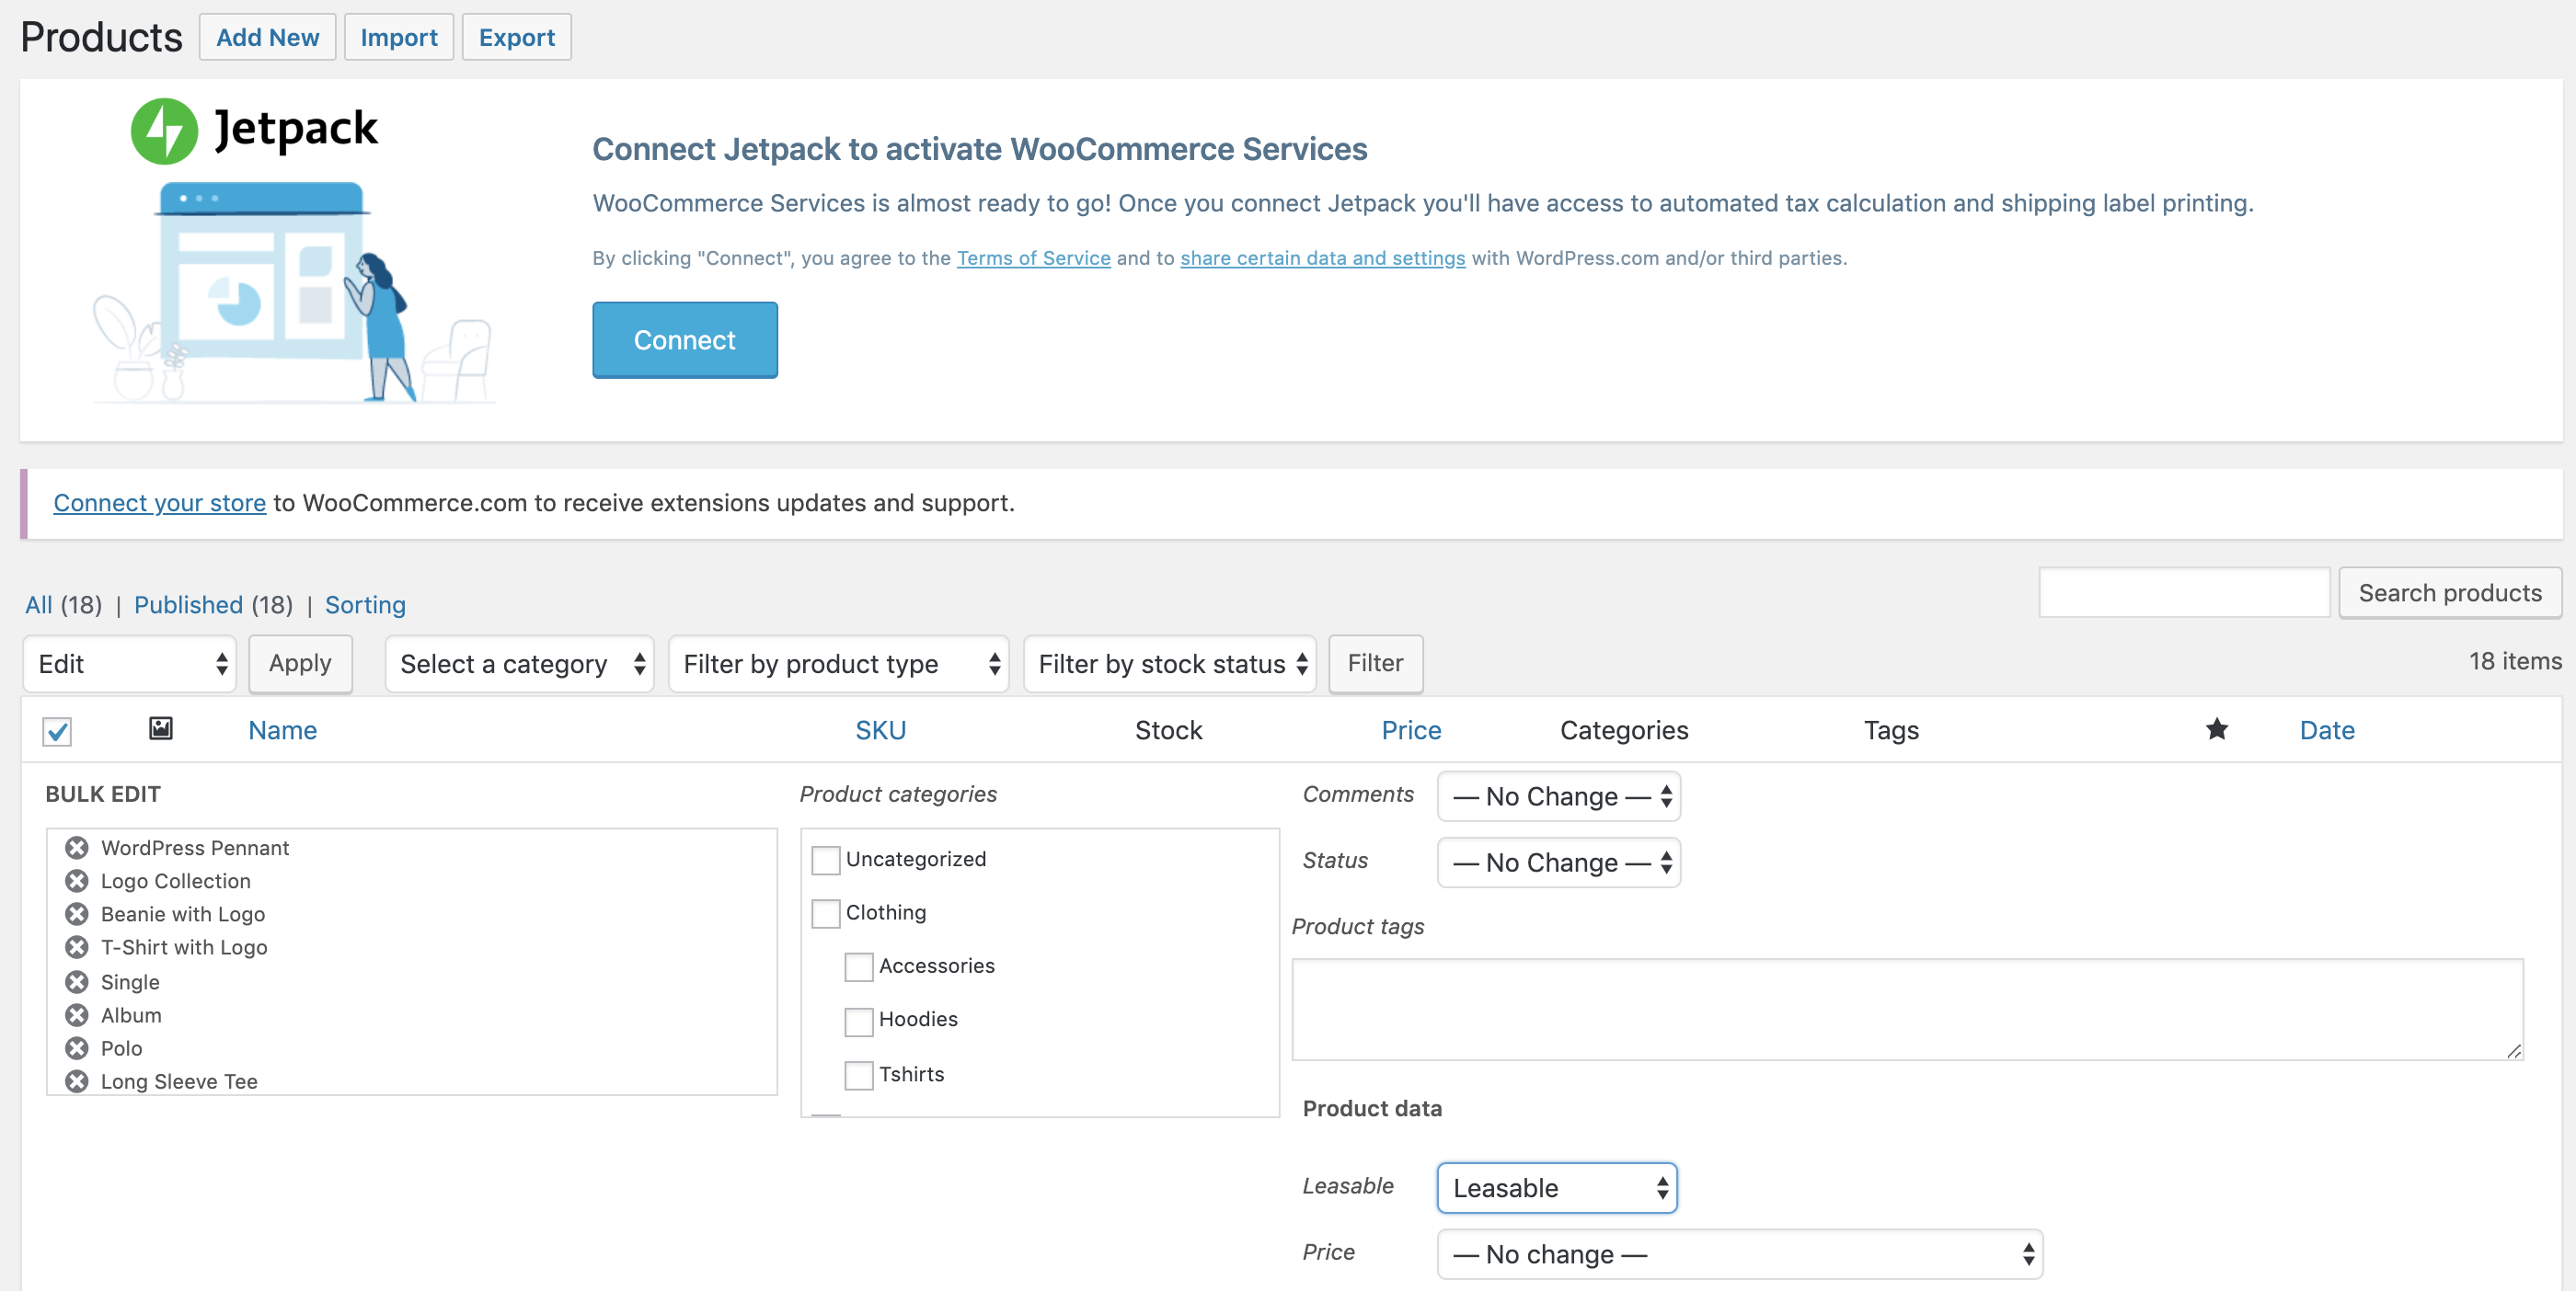
Task: Check the Clothing category checkbox
Action: coord(825,913)
